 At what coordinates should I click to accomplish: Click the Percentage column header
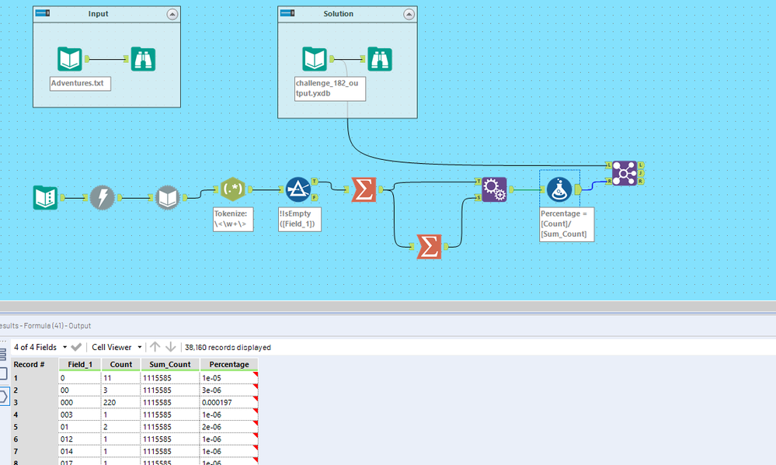click(x=228, y=365)
